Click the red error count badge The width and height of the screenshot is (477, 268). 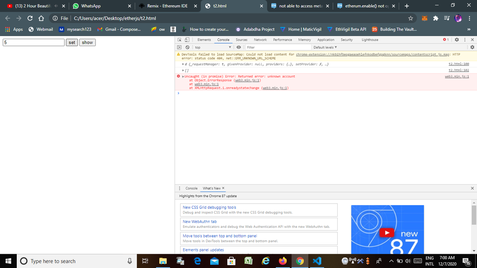click(x=445, y=39)
